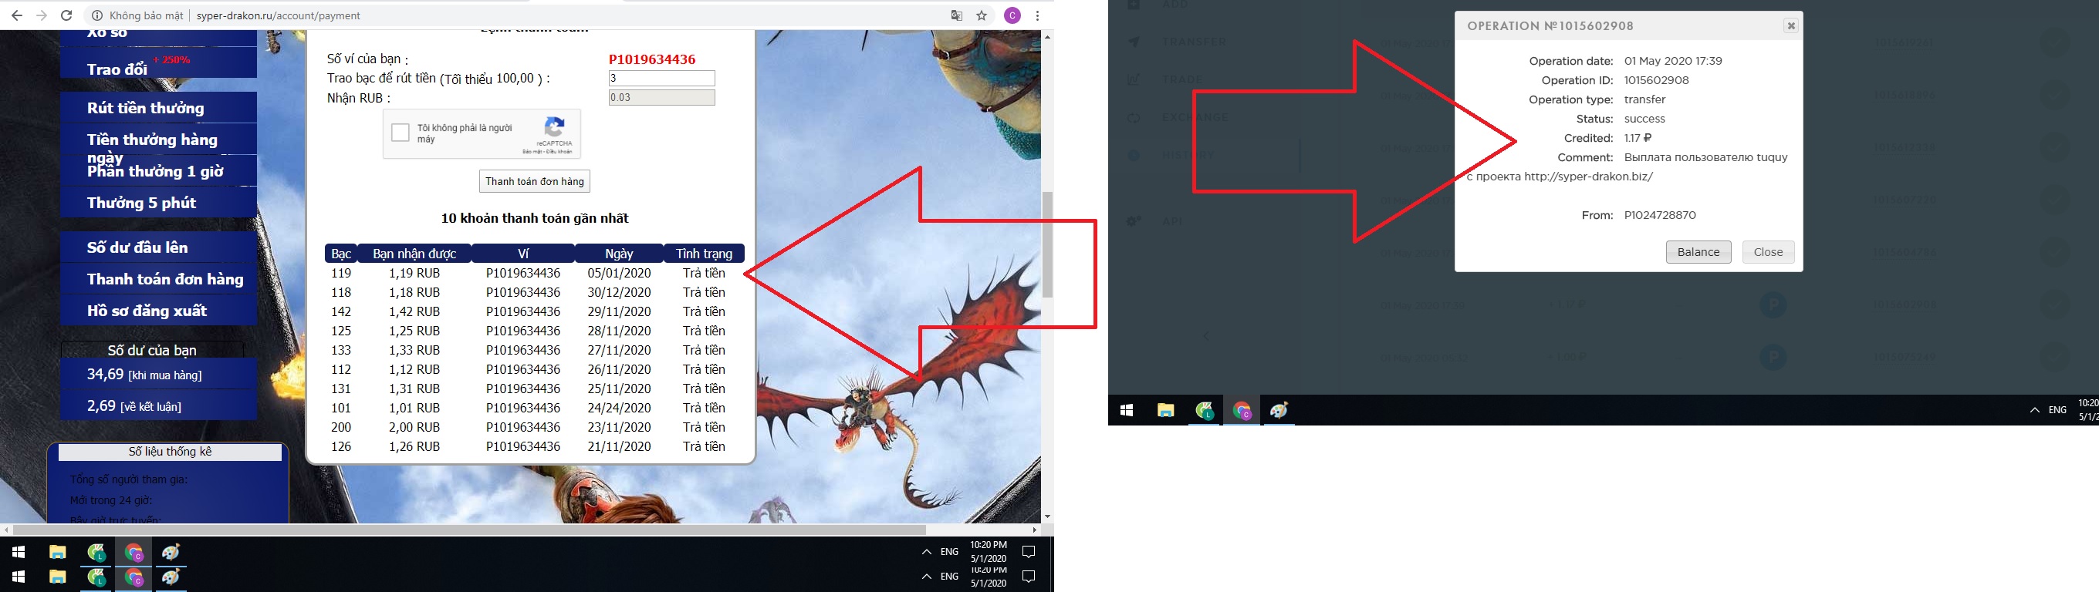Viewport: 2099px width, 592px height.
Task: Show hidden tray icons on taskbar below Payeer
Action: 2035,410
